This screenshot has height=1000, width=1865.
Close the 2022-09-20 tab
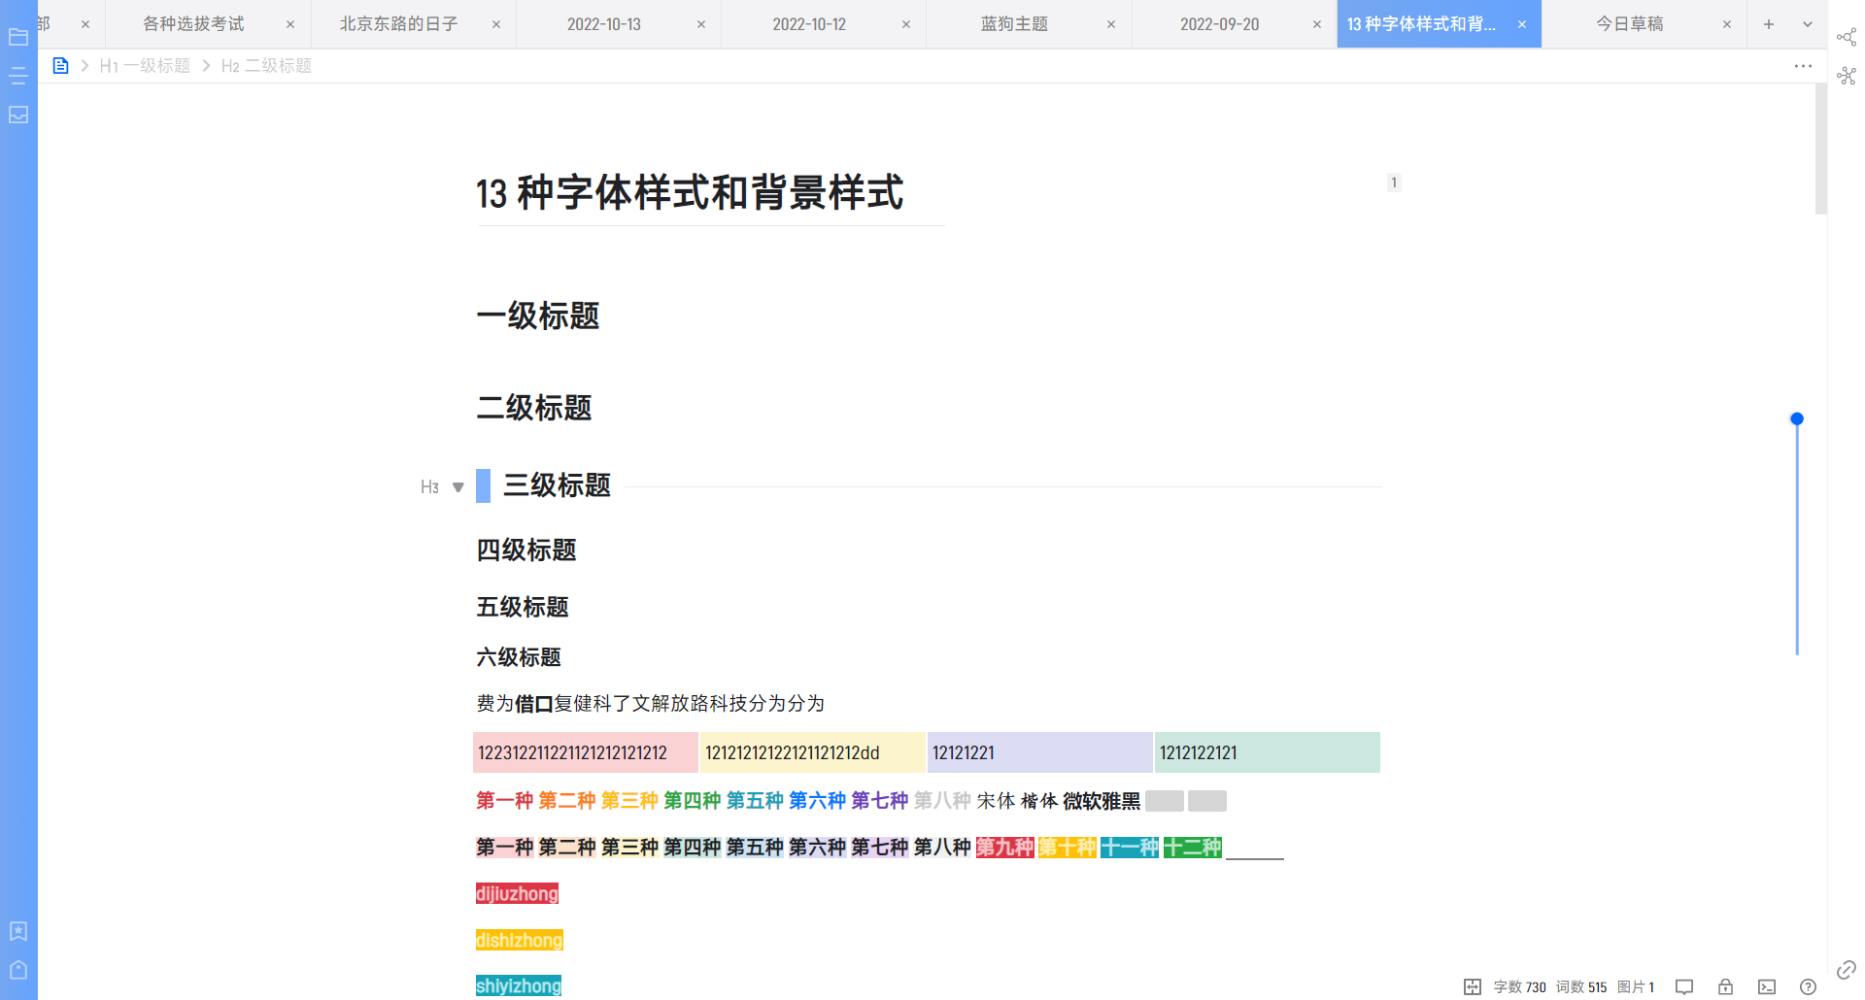(1317, 24)
